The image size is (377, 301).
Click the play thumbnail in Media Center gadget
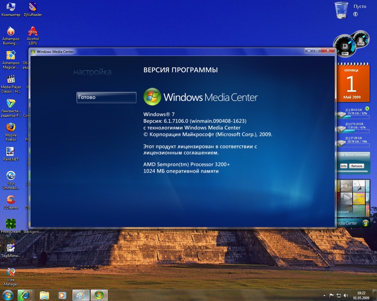pos(347,198)
